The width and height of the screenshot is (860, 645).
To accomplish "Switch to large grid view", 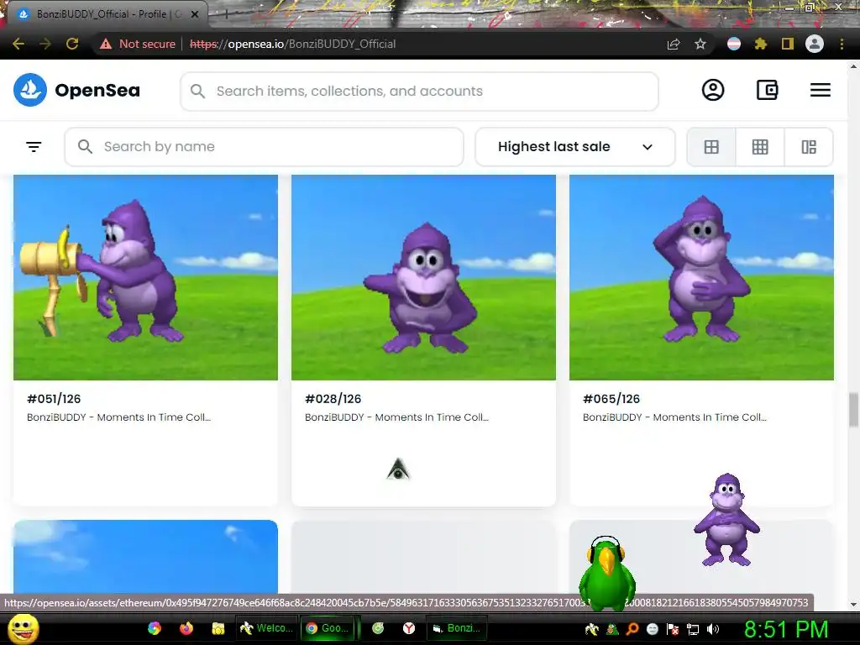I will (711, 147).
